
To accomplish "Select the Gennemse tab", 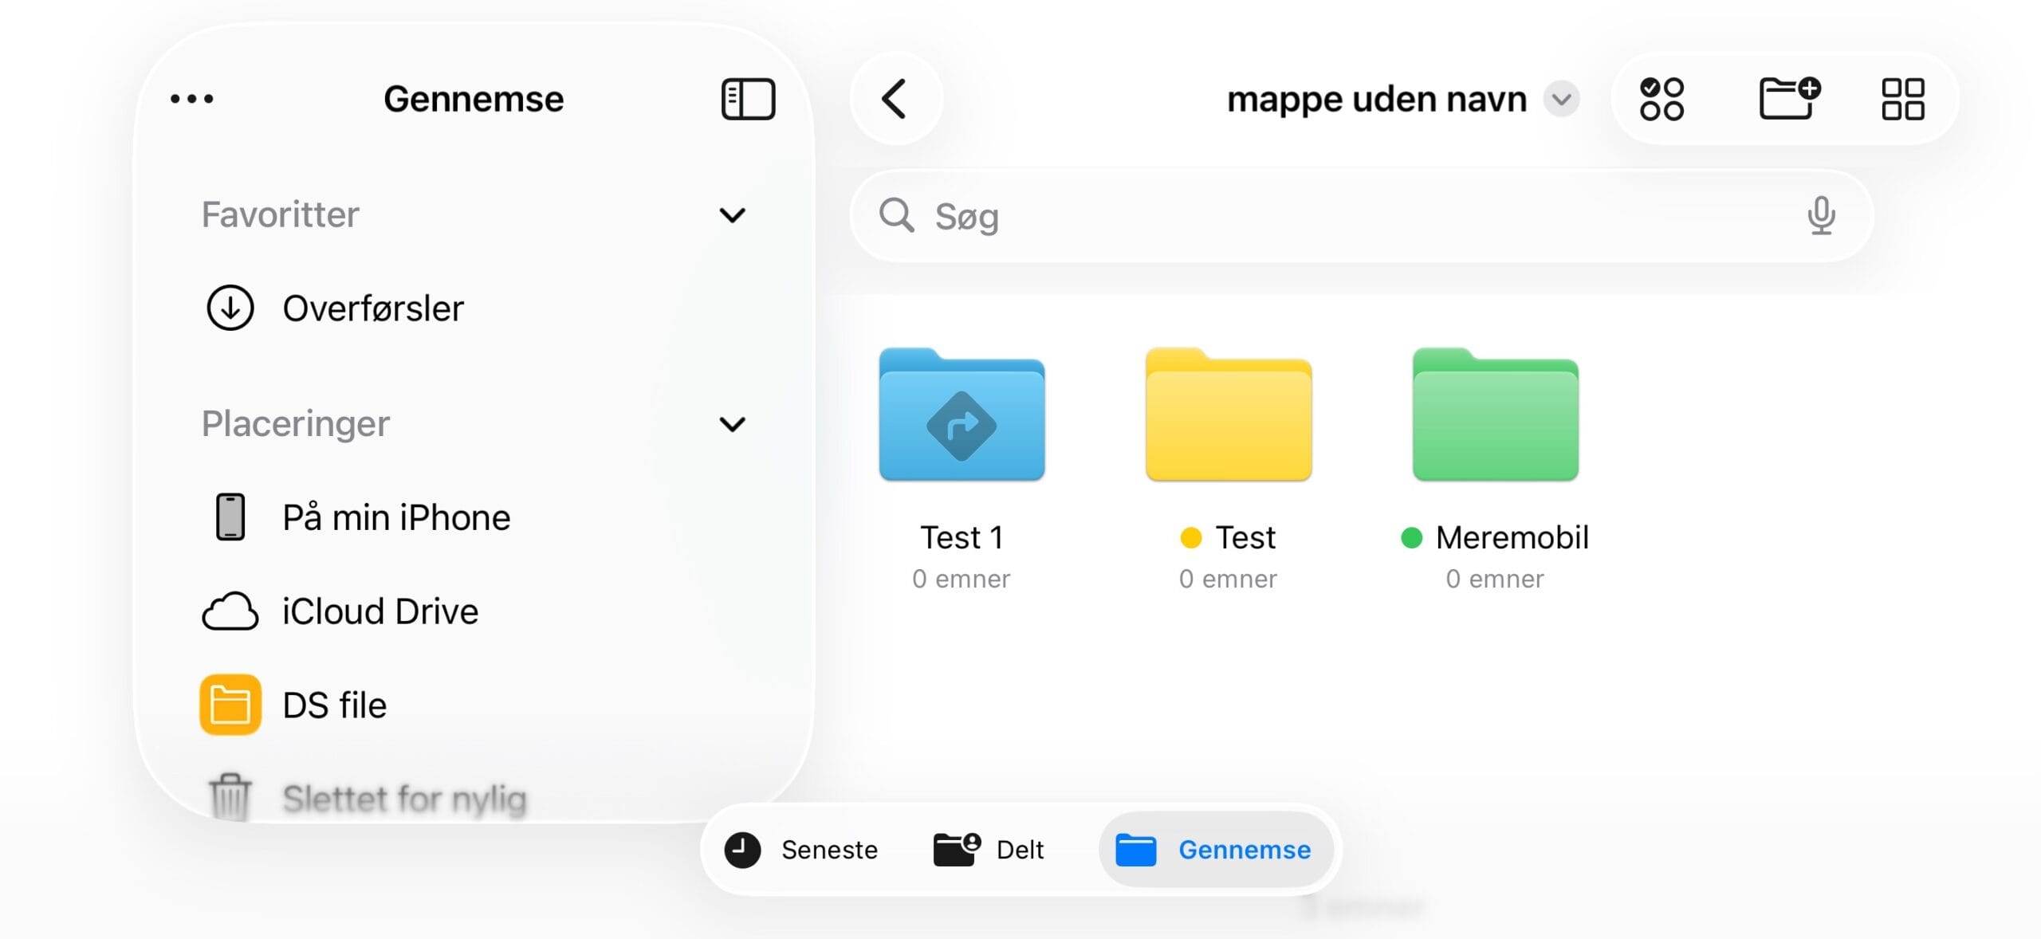I will pos(1216,850).
